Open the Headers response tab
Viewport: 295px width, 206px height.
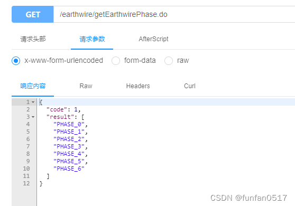138,86
